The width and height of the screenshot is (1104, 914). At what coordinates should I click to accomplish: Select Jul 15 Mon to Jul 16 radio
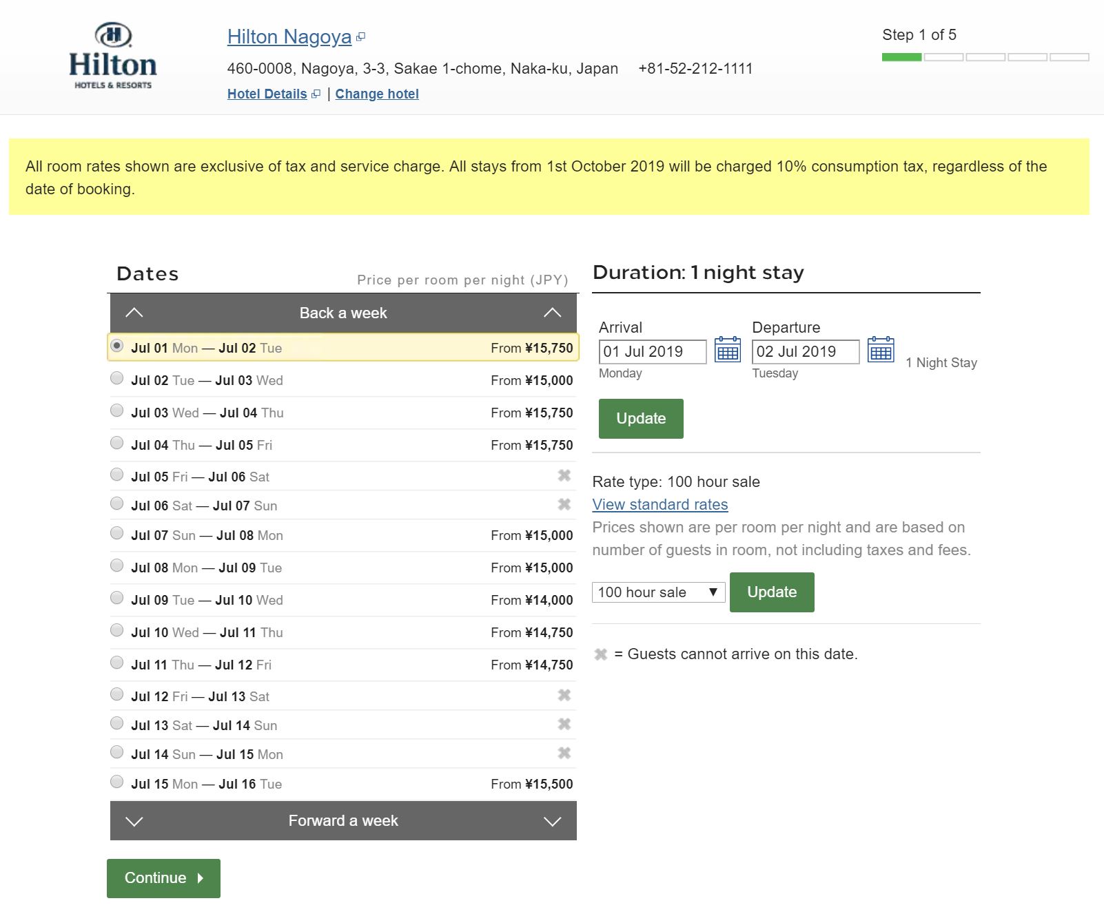coord(117,782)
